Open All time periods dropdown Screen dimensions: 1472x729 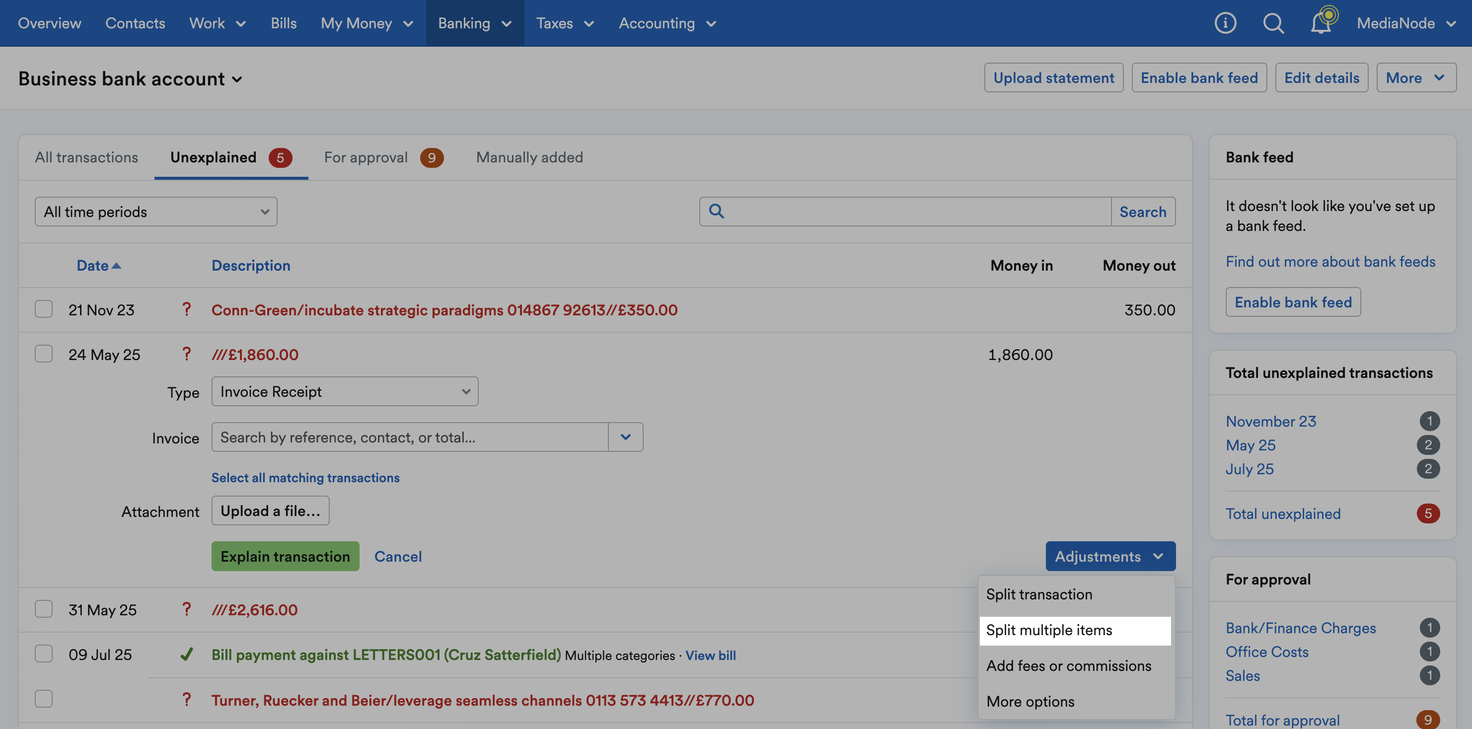[x=156, y=212]
